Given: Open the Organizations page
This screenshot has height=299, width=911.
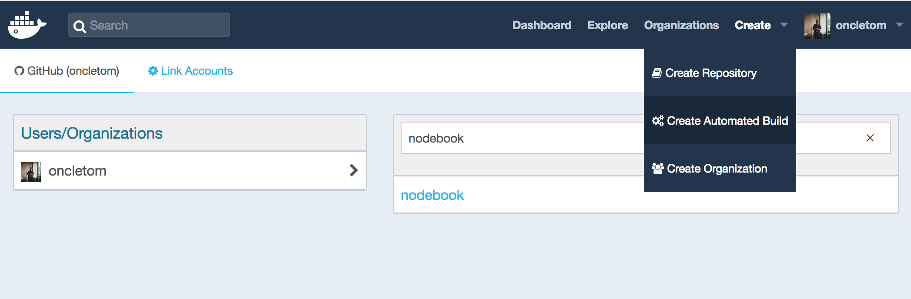Looking at the screenshot, I should pyautogui.click(x=681, y=25).
